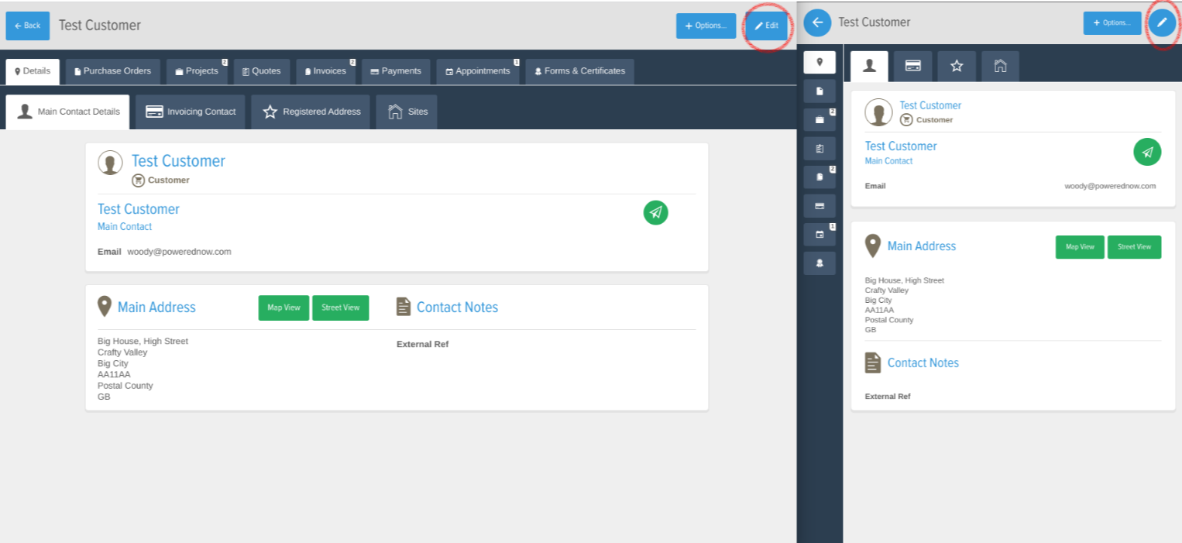Screen dimensions: 1182x543
Task: Open the Forms & Certificates icon at sidebar bottom
Action: click(819, 263)
